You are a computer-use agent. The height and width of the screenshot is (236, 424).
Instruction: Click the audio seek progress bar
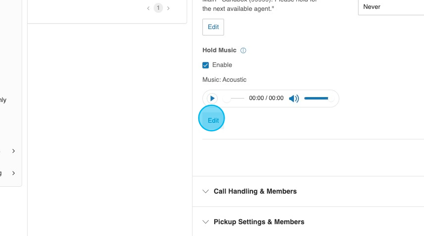[x=234, y=99]
